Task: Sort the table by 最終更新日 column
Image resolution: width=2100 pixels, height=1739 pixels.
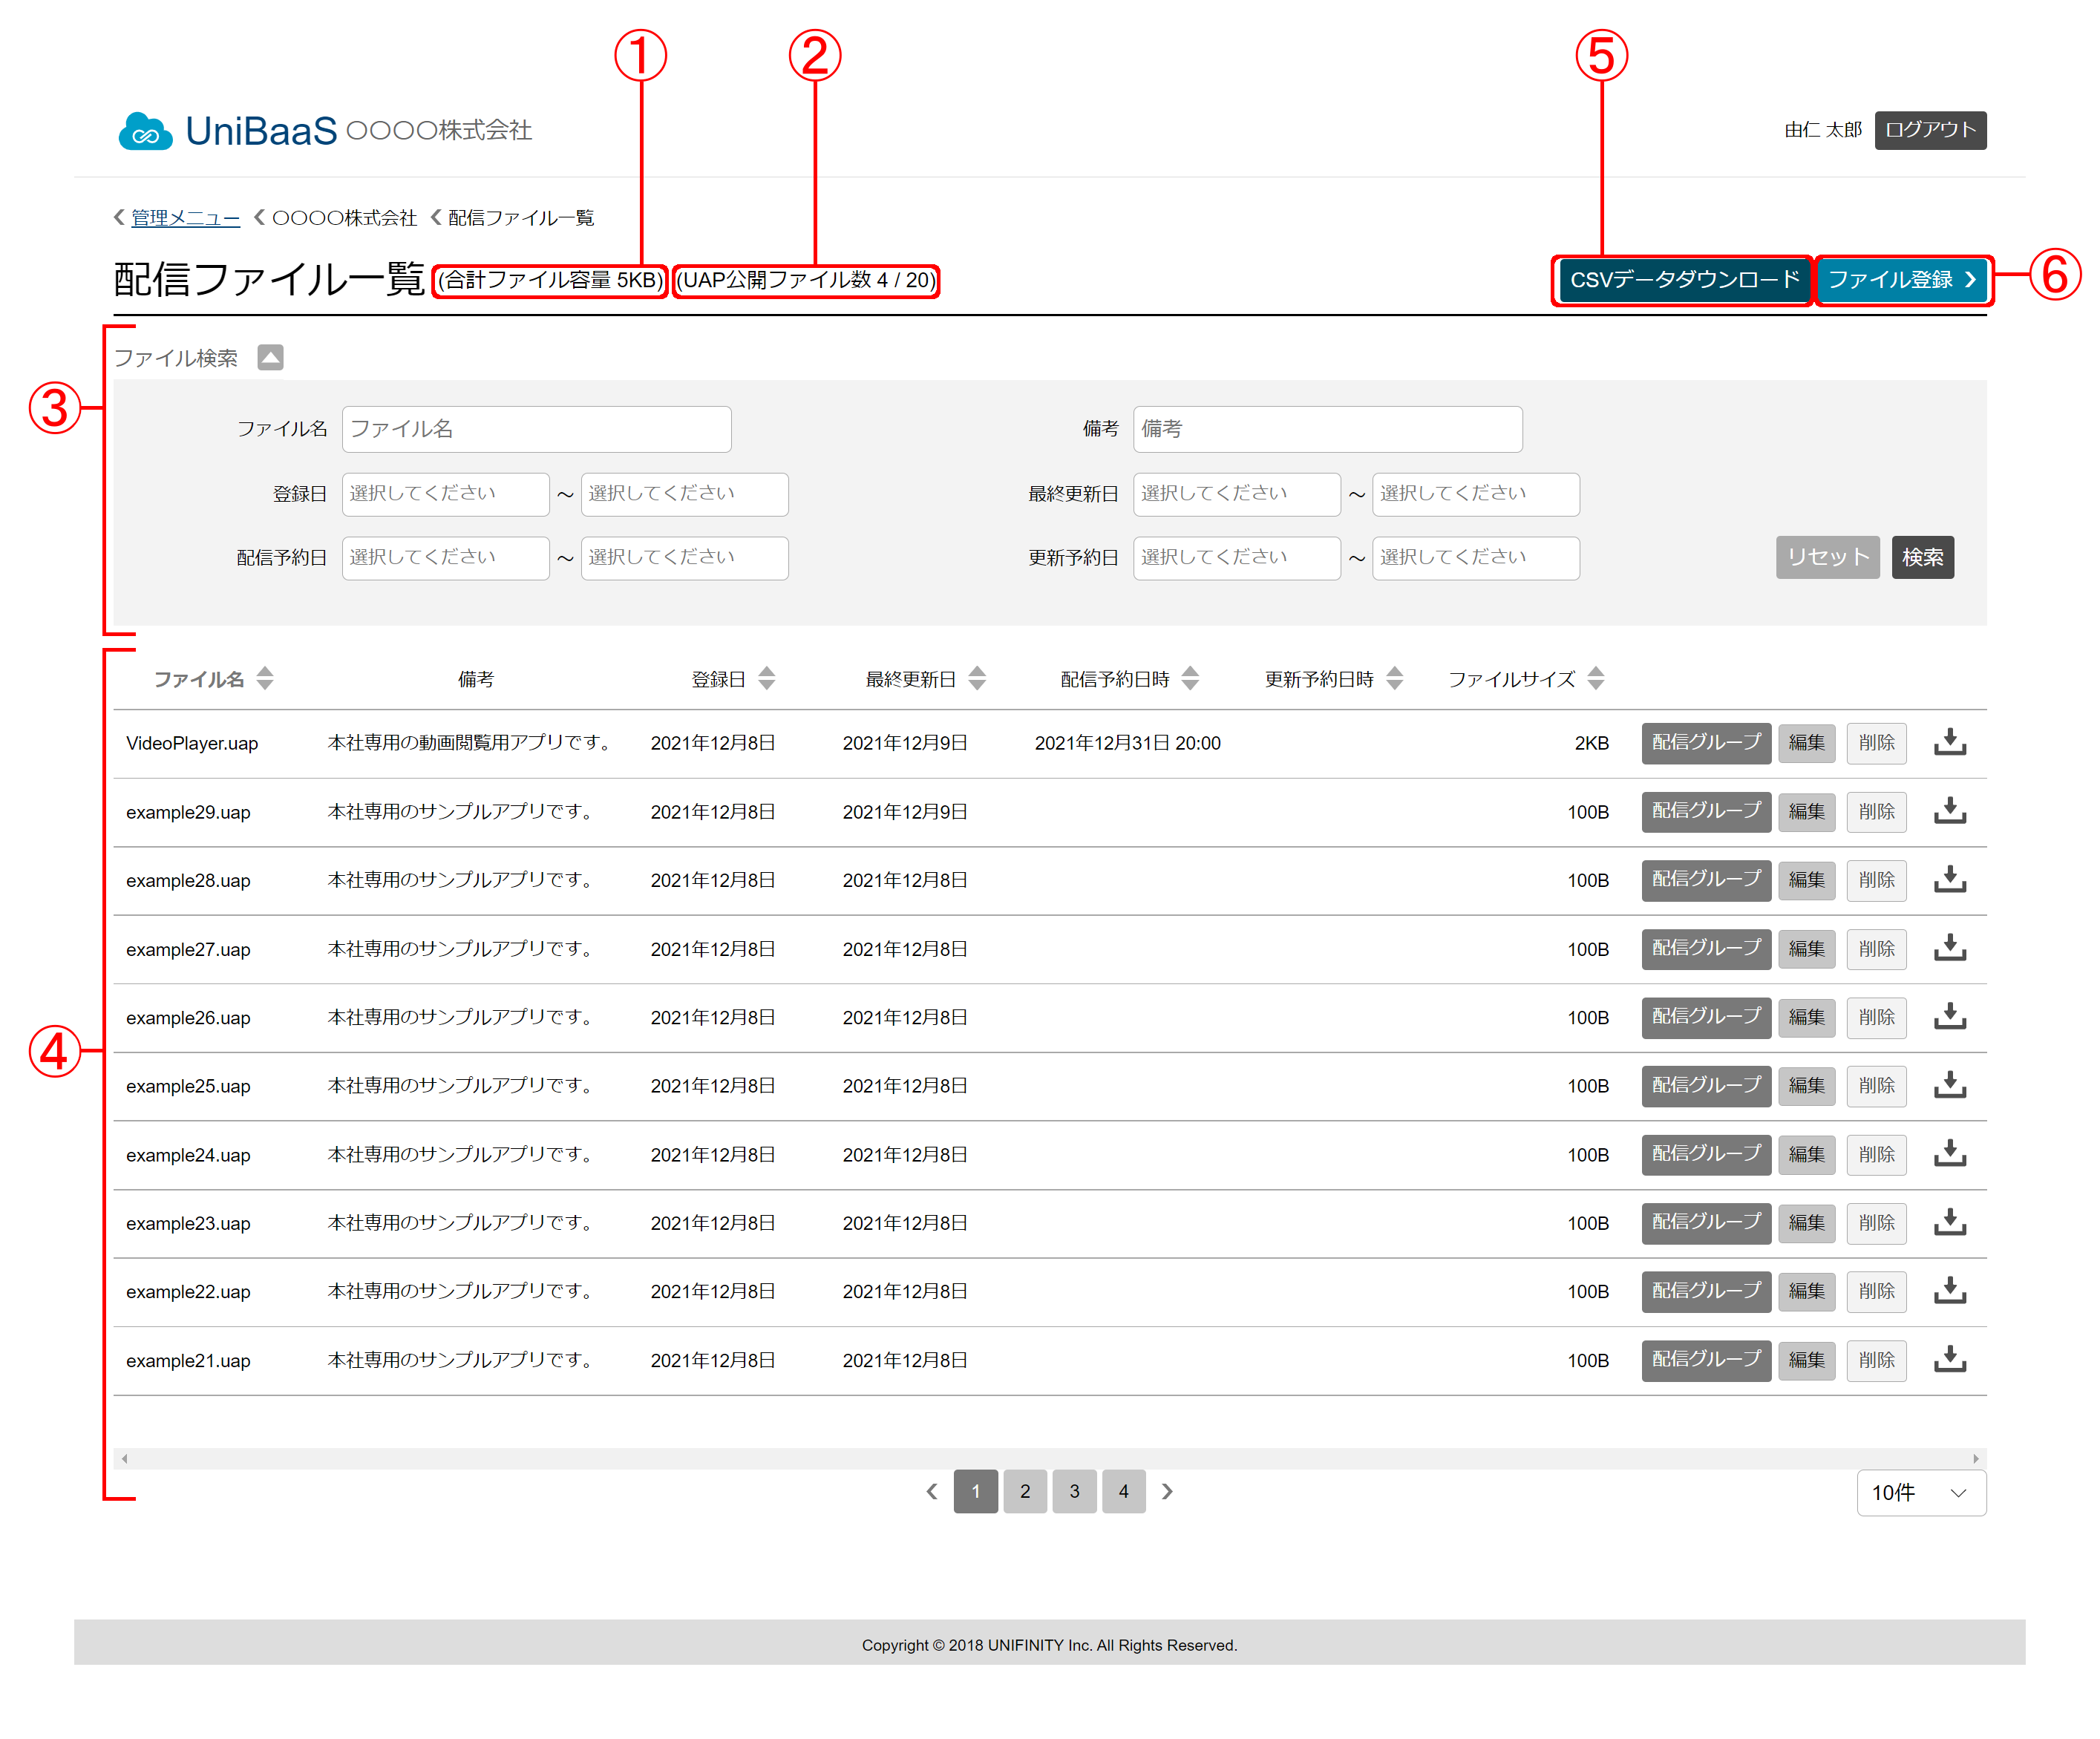Action: tap(978, 679)
